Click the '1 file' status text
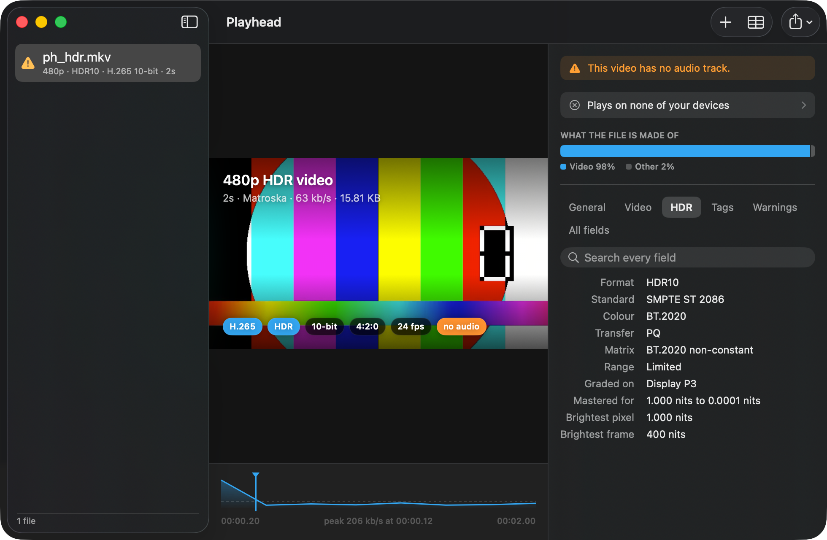 [26, 521]
